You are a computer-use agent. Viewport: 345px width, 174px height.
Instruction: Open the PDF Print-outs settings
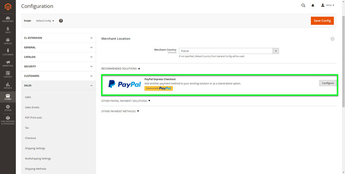pos(33,118)
